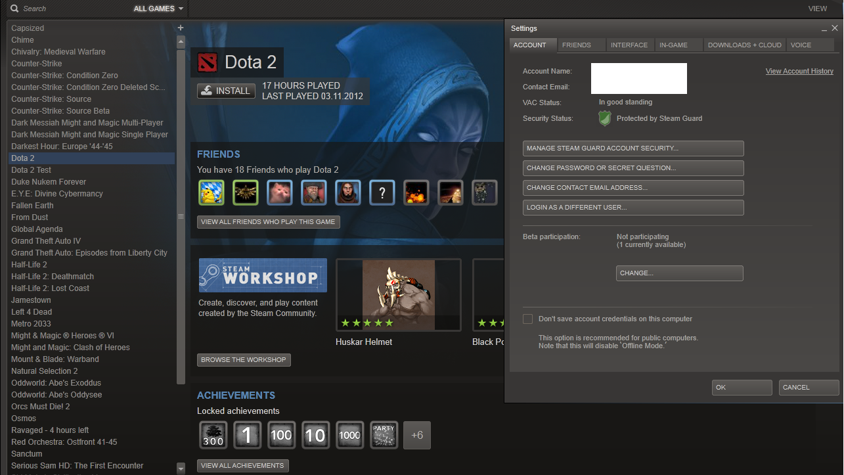Select Mount & Blade: Warband in list
Viewport: 844px width, 475px height.
pyautogui.click(x=91, y=359)
